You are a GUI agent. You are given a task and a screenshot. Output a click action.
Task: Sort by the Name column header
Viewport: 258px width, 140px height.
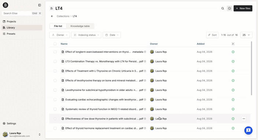tap(64, 44)
